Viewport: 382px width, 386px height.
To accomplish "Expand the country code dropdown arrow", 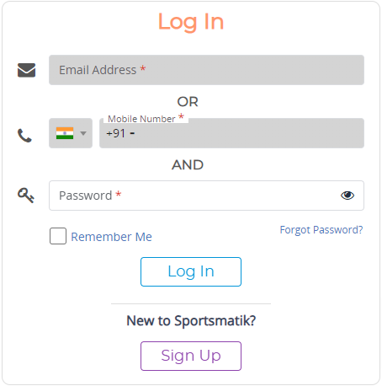I will coord(83,133).
